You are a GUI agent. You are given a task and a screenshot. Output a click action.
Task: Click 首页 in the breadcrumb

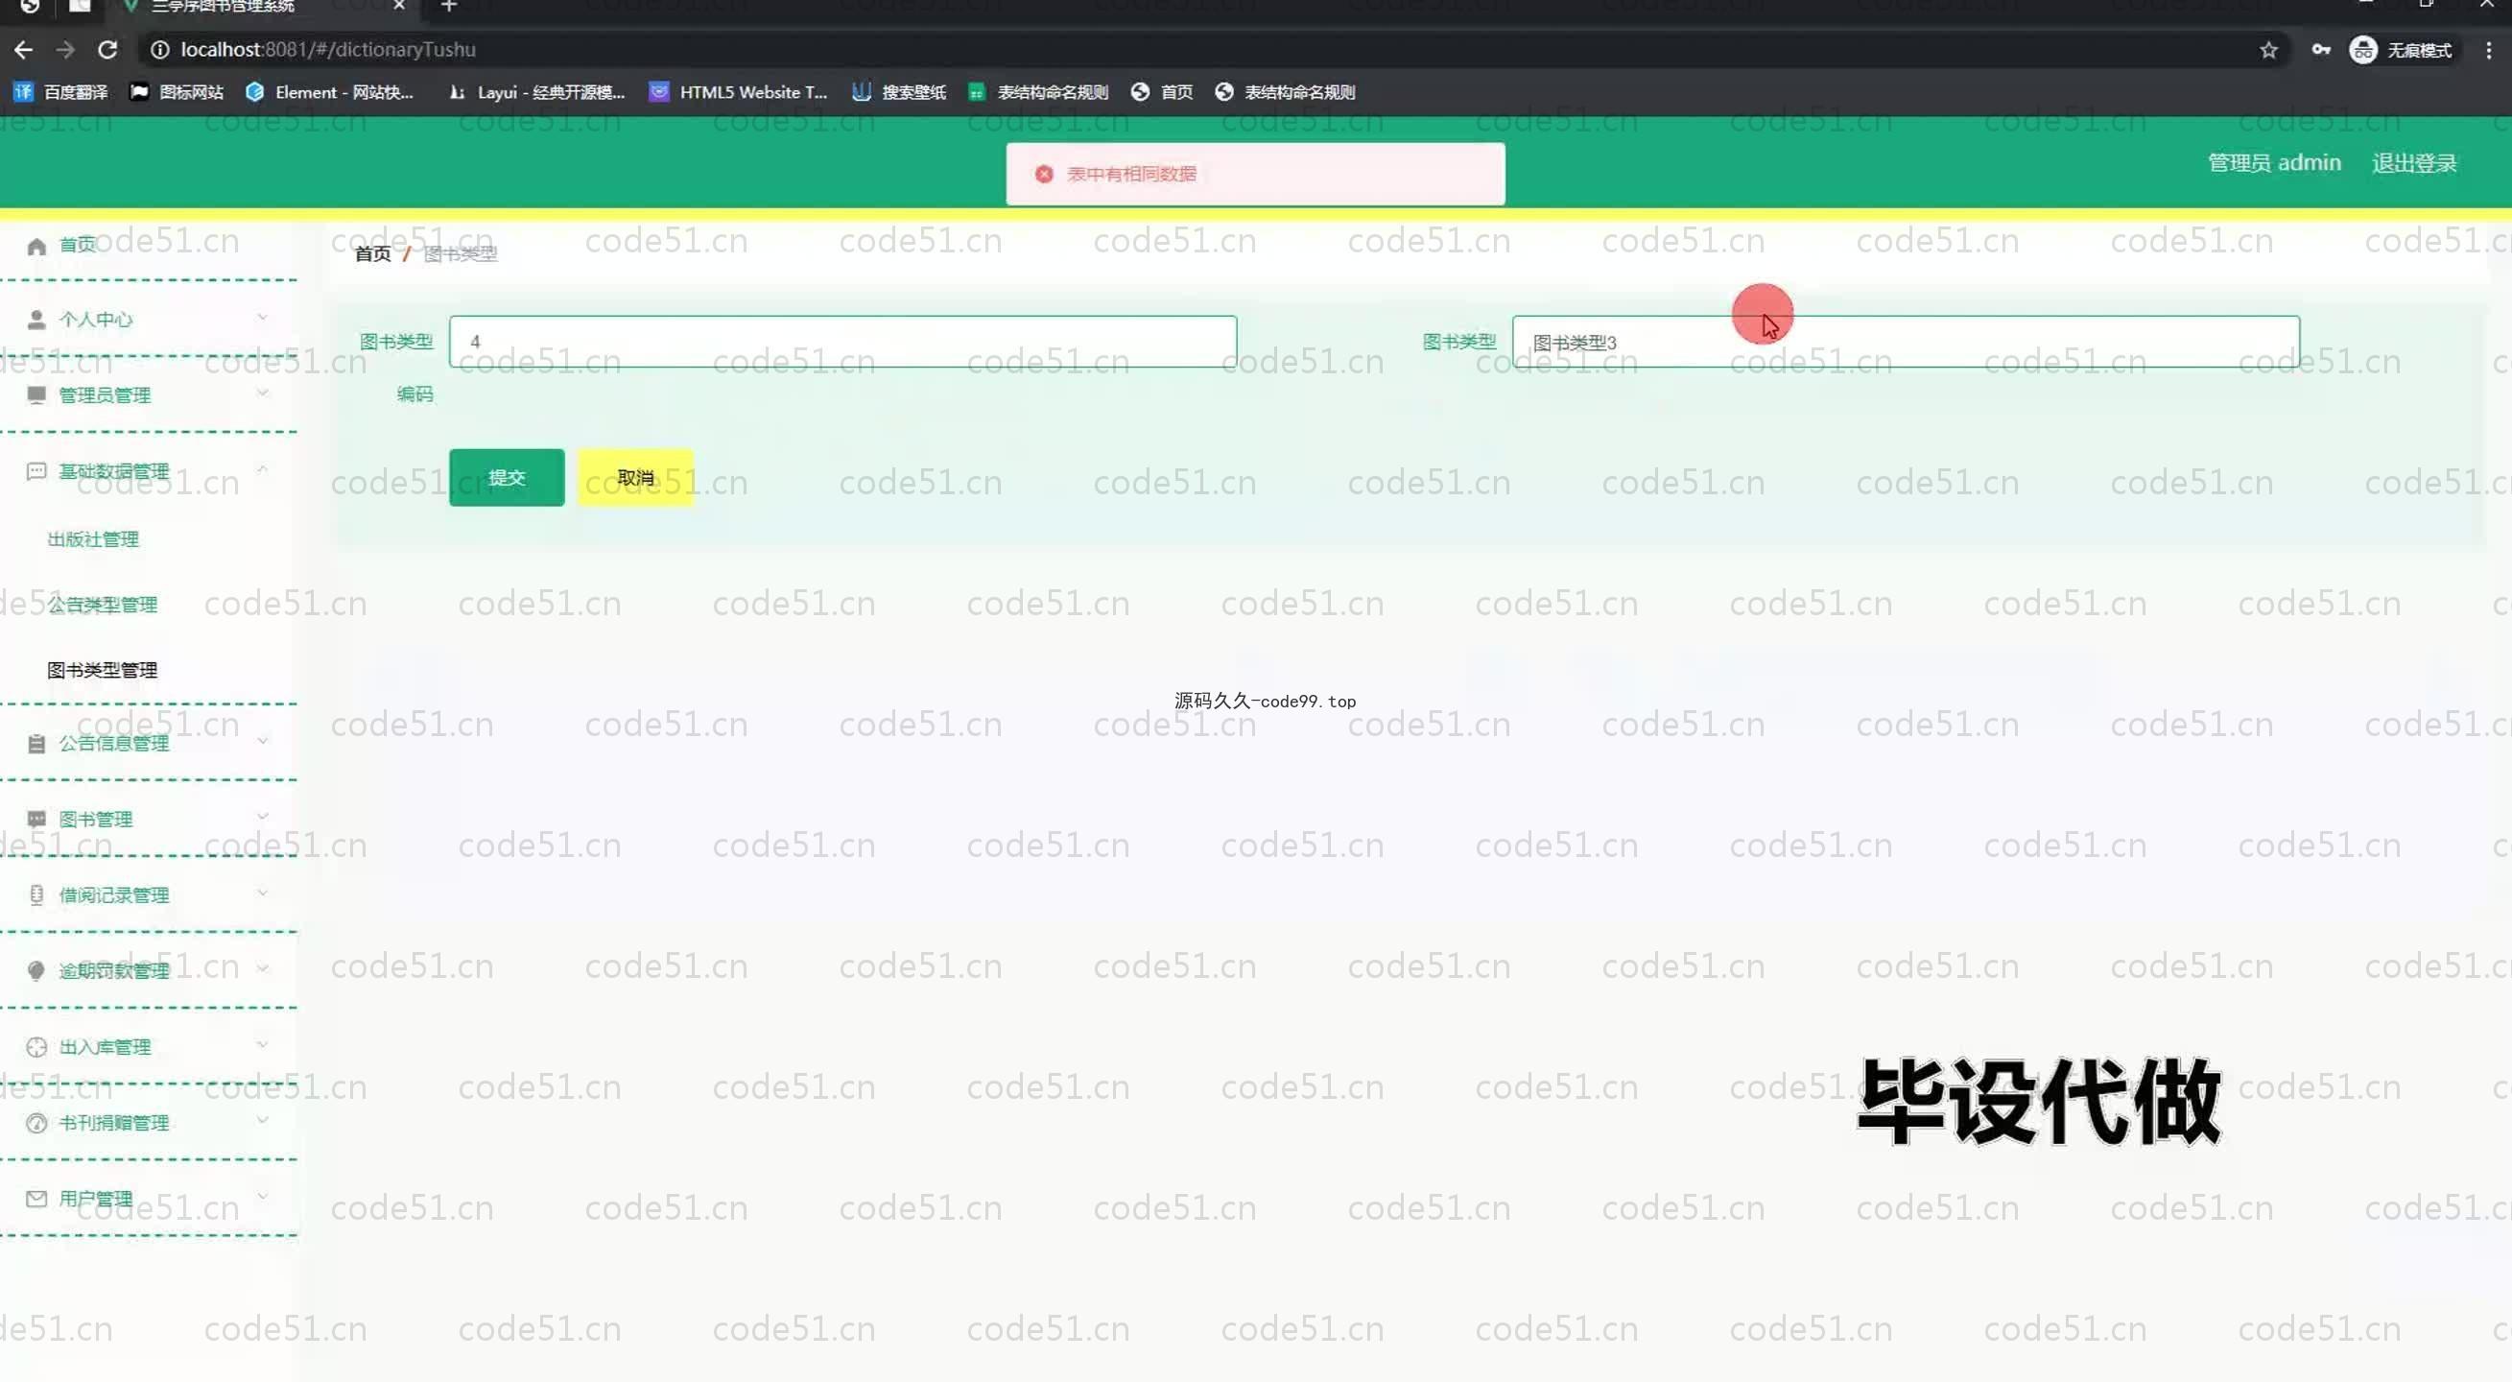coord(372,253)
